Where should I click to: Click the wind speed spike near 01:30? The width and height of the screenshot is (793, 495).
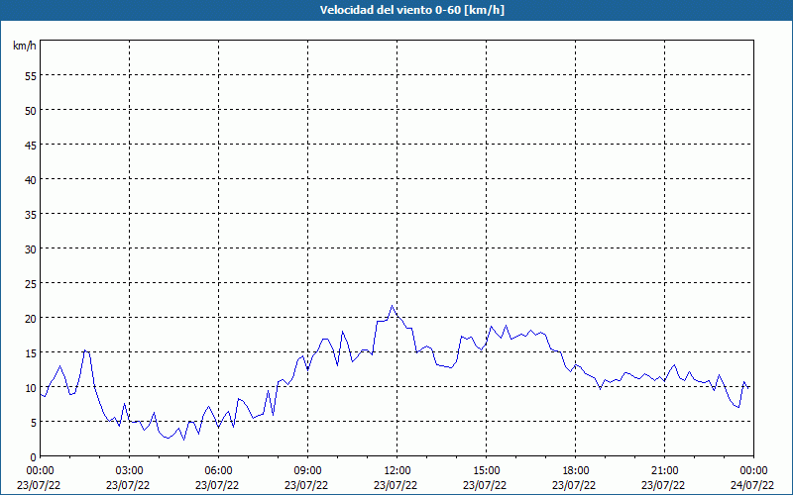coord(85,349)
